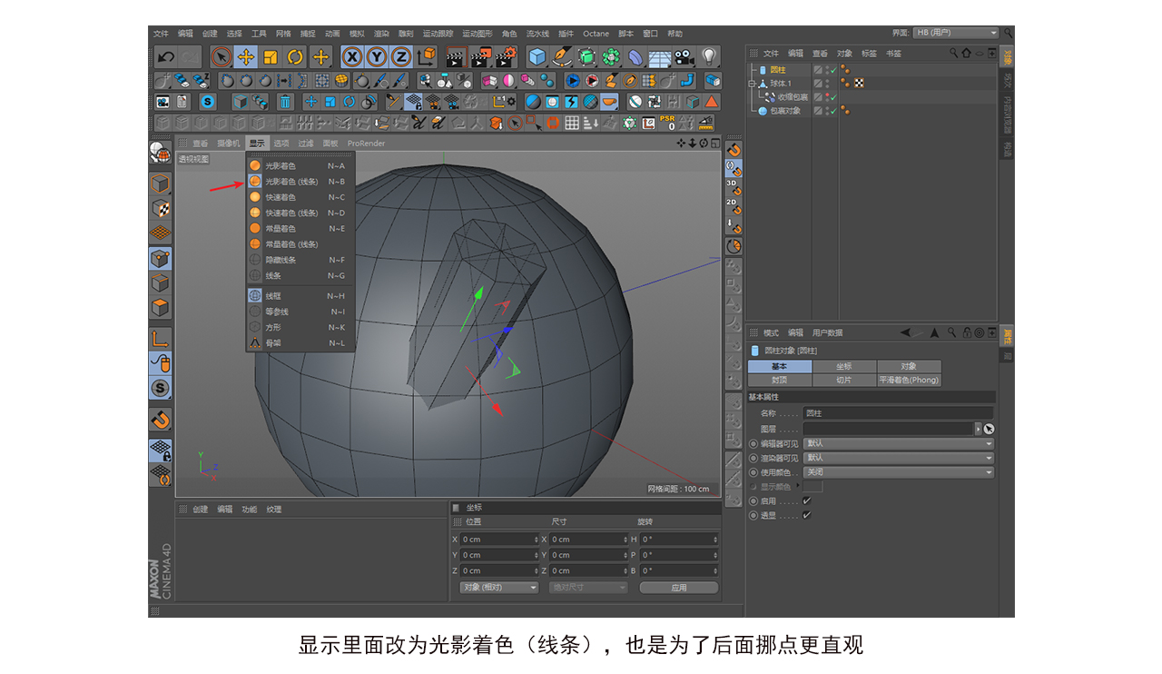Open the 文件 menu in menu bar
This screenshot has height=674, width=1162.
click(161, 34)
